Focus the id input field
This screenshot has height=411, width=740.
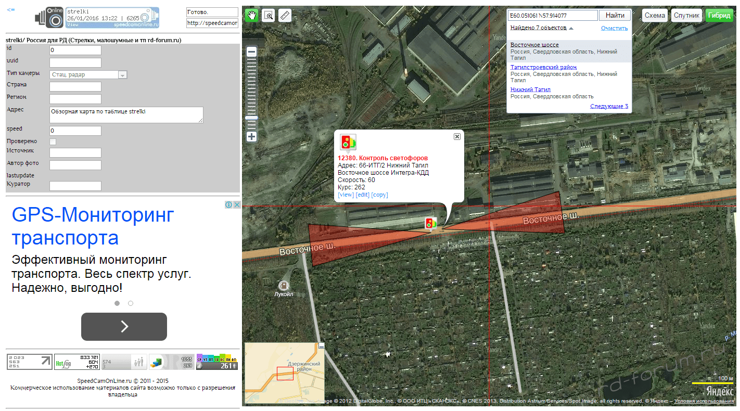[x=75, y=50]
